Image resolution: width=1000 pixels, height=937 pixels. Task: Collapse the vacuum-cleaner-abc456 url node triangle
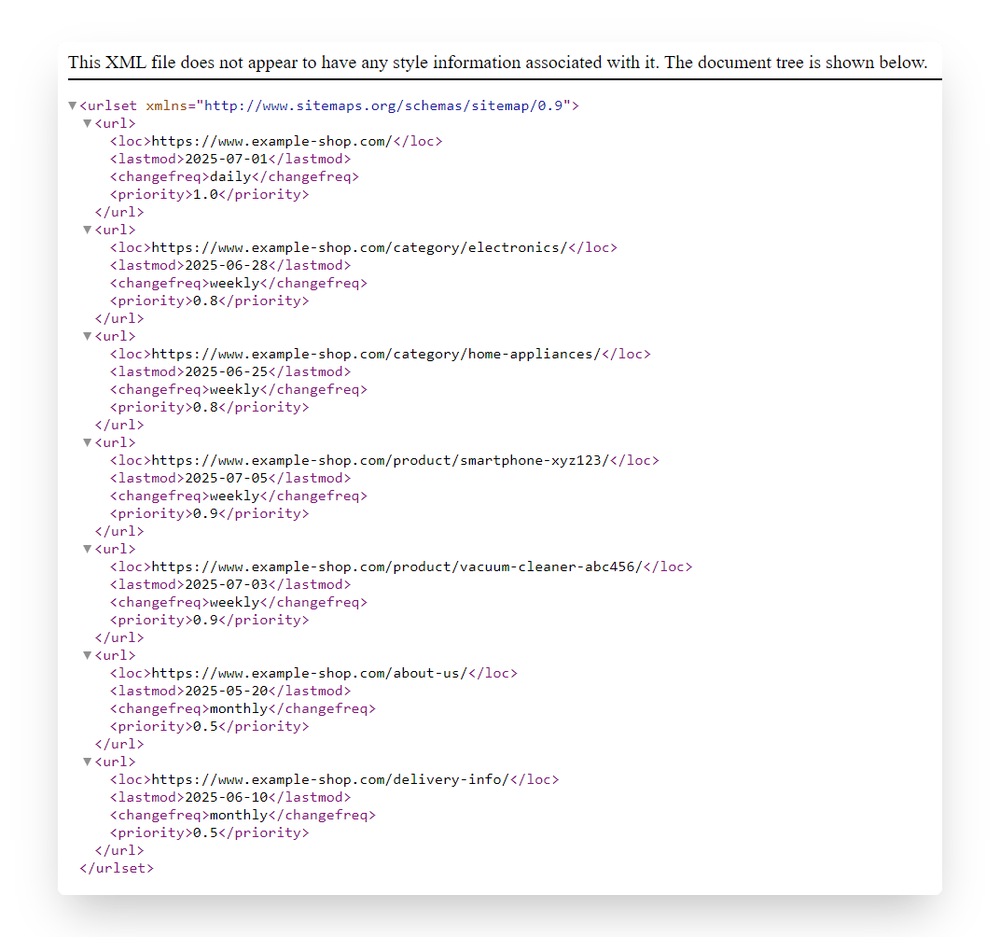tap(88, 549)
